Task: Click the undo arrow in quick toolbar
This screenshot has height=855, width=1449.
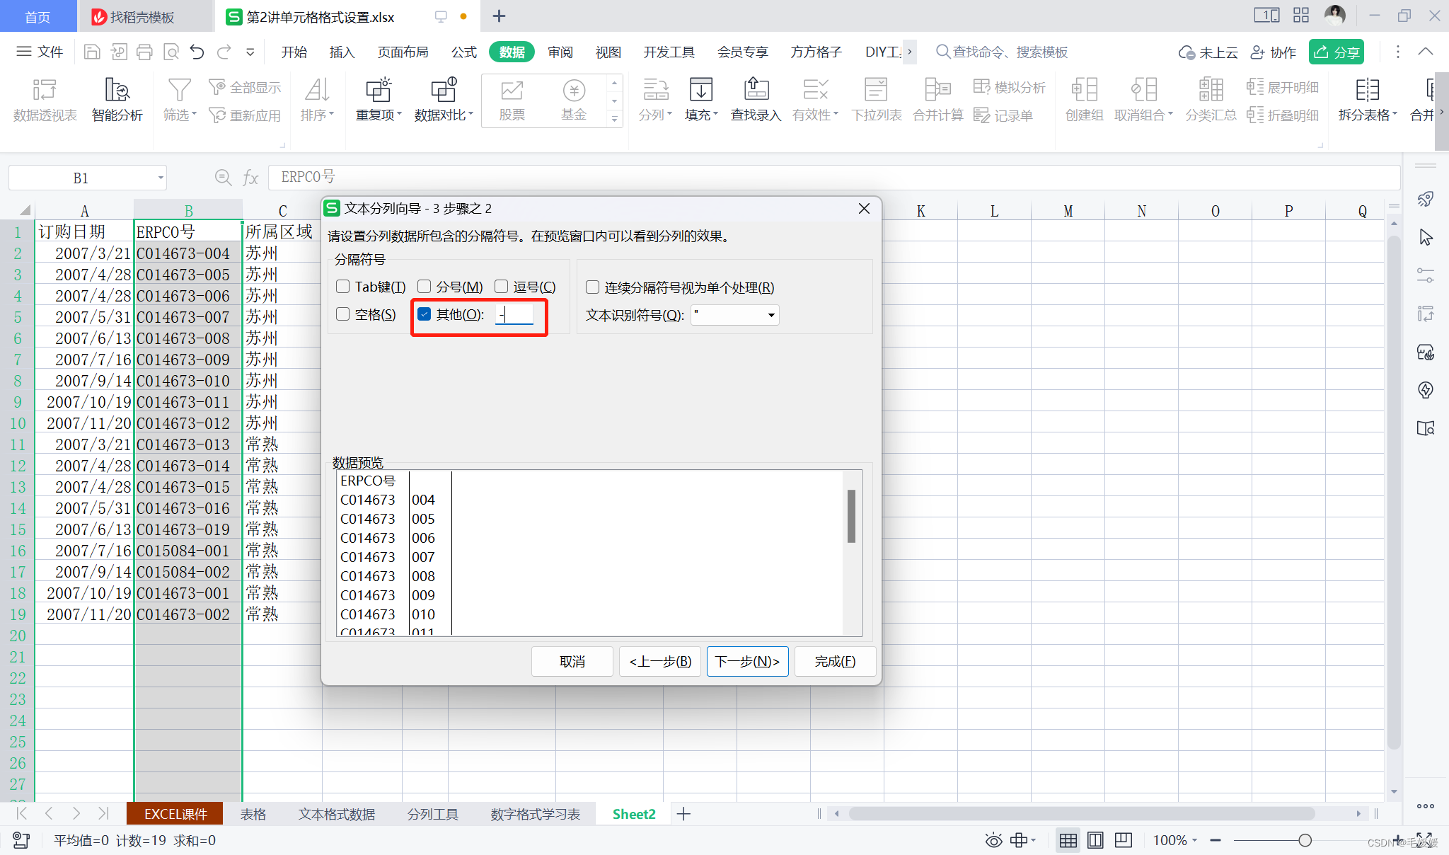Action: [x=197, y=52]
